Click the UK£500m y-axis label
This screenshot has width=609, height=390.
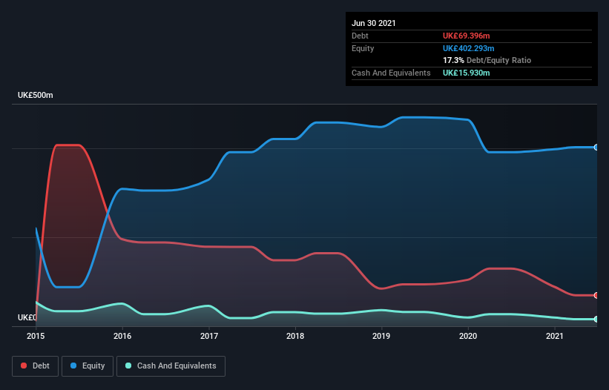pyautogui.click(x=36, y=95)
